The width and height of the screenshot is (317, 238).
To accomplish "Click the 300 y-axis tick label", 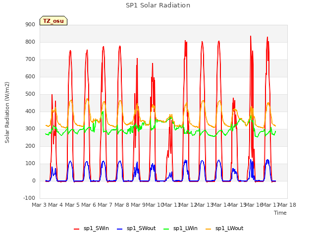I will 30,129.
